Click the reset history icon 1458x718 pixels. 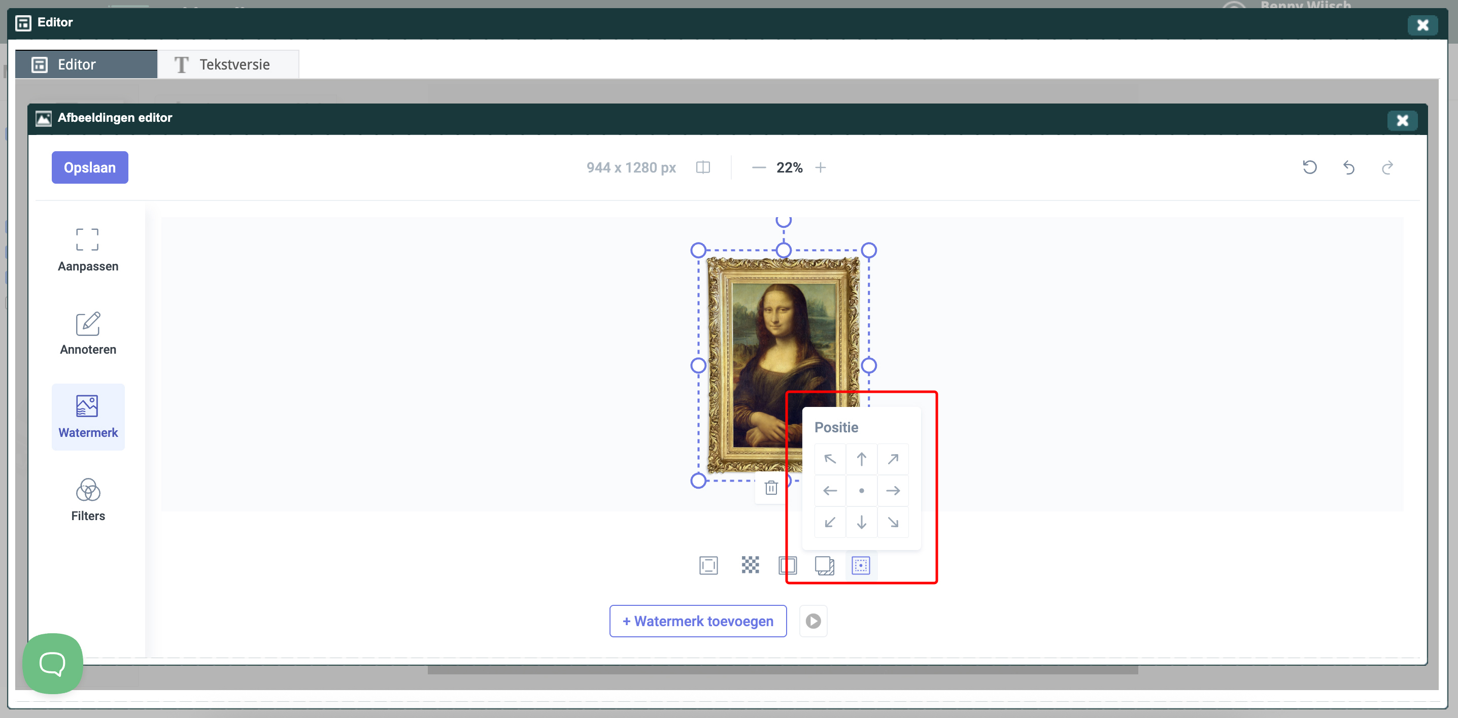click(x=1310, y=167)
